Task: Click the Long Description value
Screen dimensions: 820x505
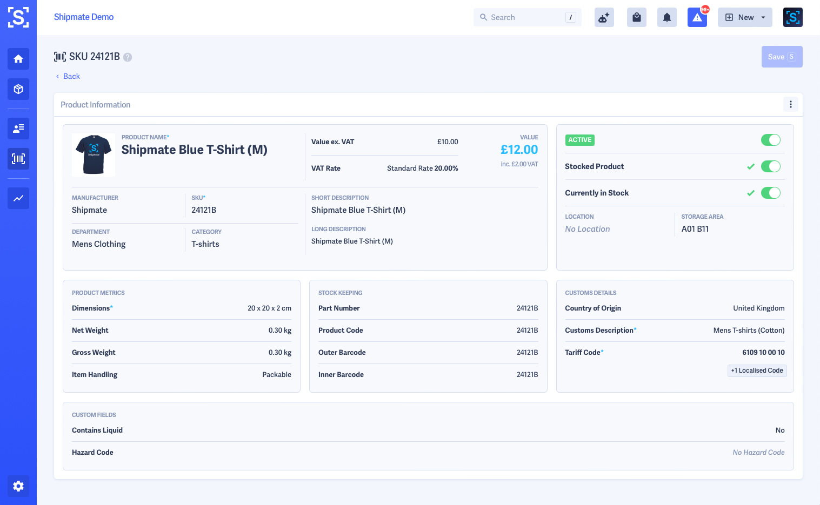Action: pyautogui.click(x=352, y=241)
